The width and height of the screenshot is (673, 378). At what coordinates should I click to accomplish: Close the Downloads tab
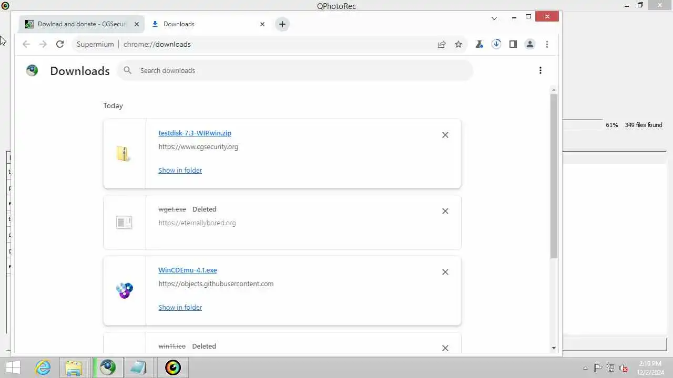pos(262,24)
